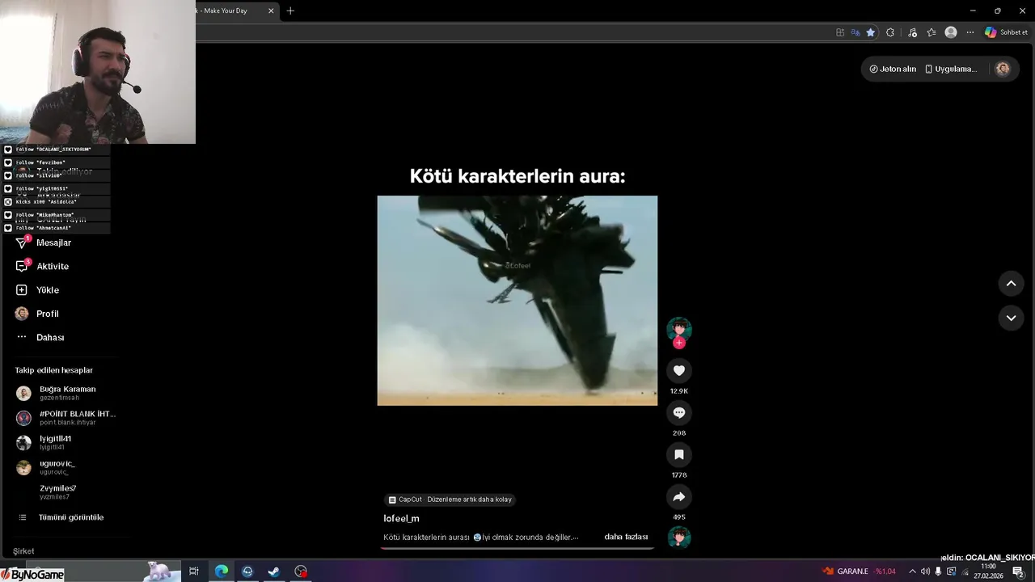The width and height of the screenshot is (1035, 582).
Task: Share the video using the arrow icon
Action: click(x=679, y=496)
